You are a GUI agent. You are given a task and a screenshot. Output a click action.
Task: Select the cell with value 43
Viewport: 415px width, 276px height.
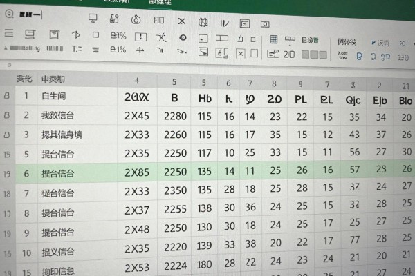click(x=354, y=135)
